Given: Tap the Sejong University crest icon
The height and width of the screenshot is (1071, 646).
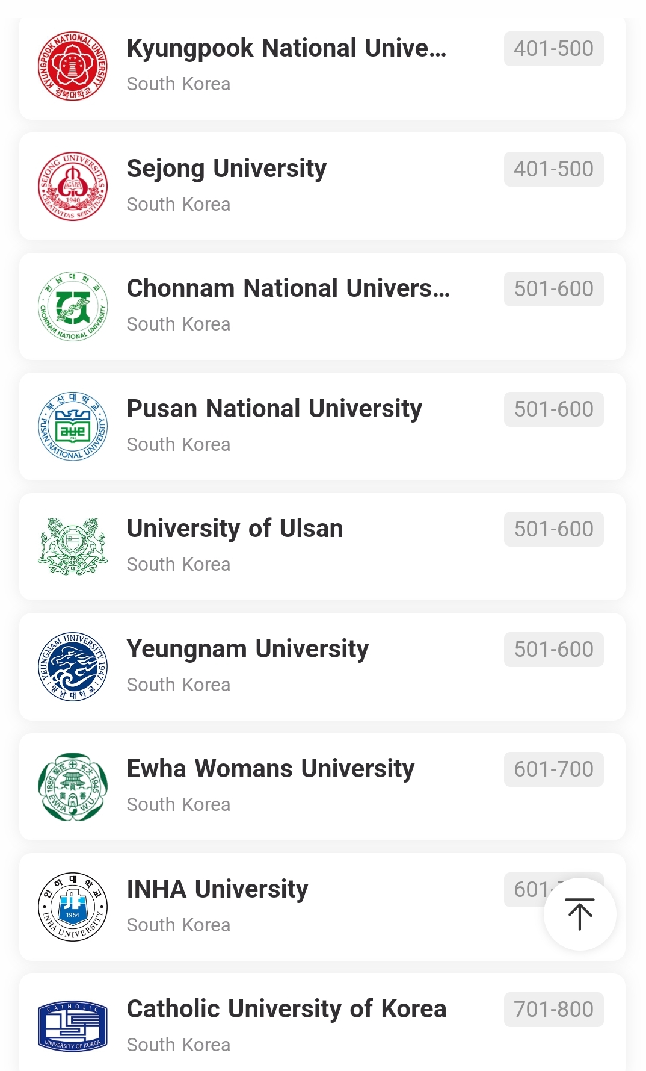Looking at the screenshot, I should point(73,187).
